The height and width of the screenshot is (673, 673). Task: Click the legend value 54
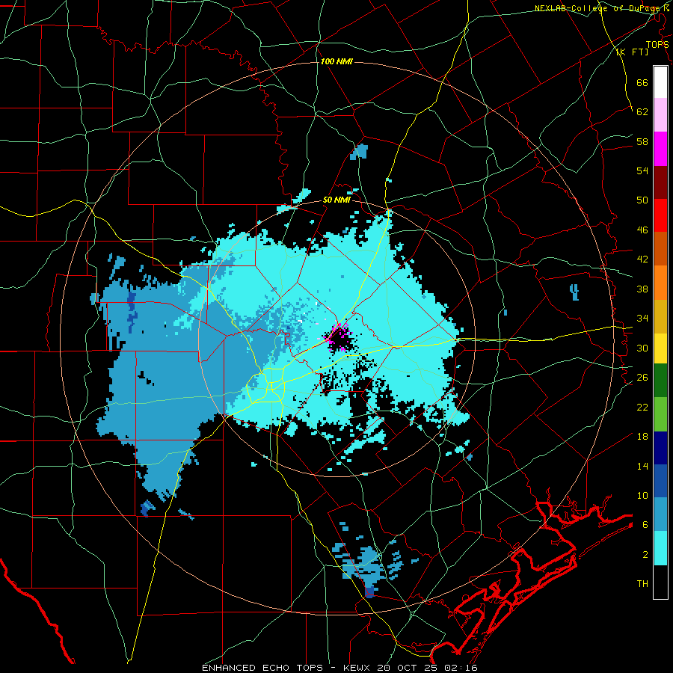tap(642, 170)
